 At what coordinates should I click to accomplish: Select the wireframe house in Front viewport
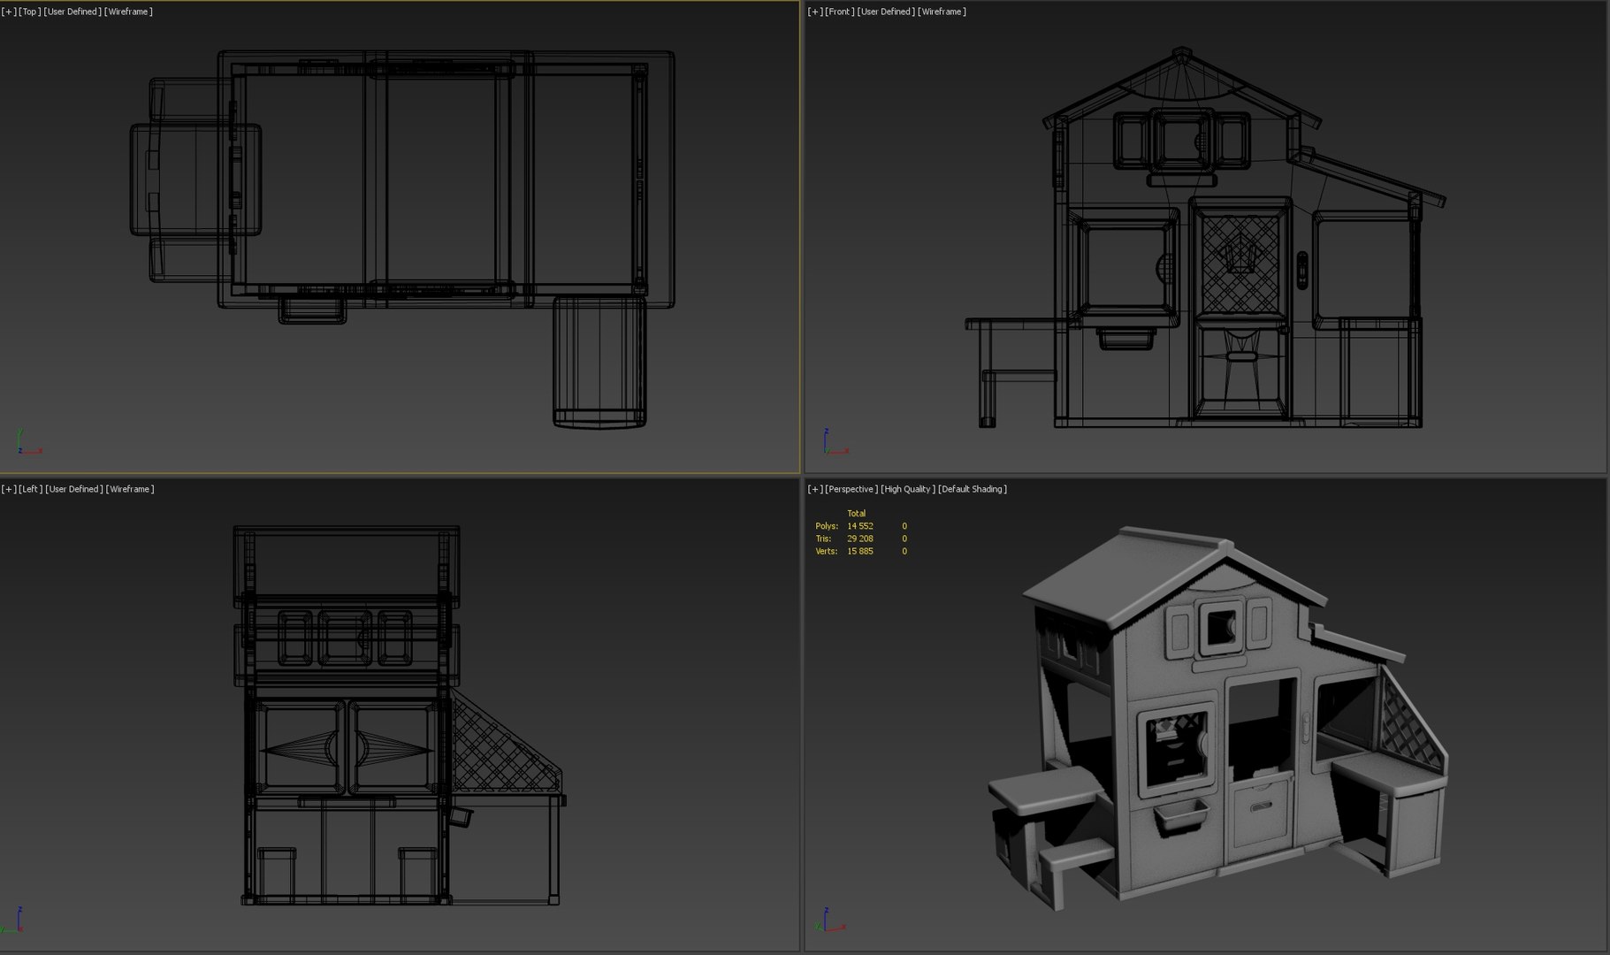tap(1204, 239)
